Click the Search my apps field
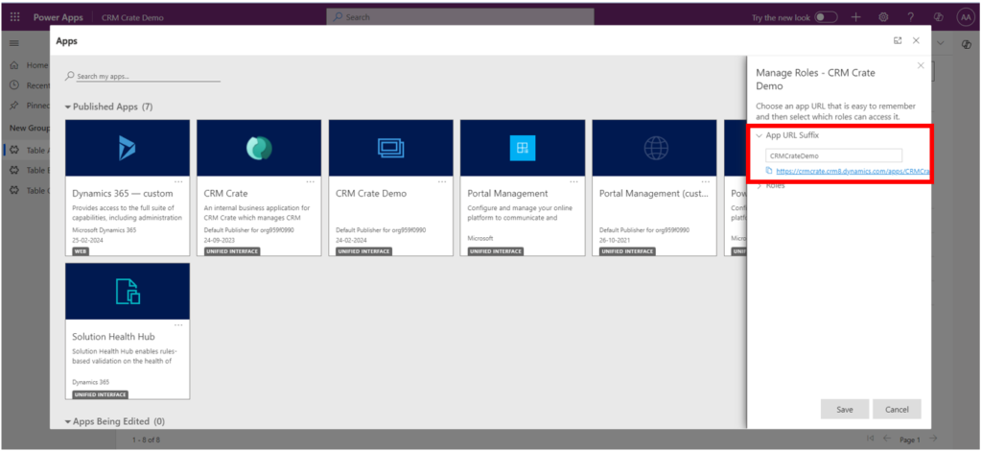 tap(143, 76)
